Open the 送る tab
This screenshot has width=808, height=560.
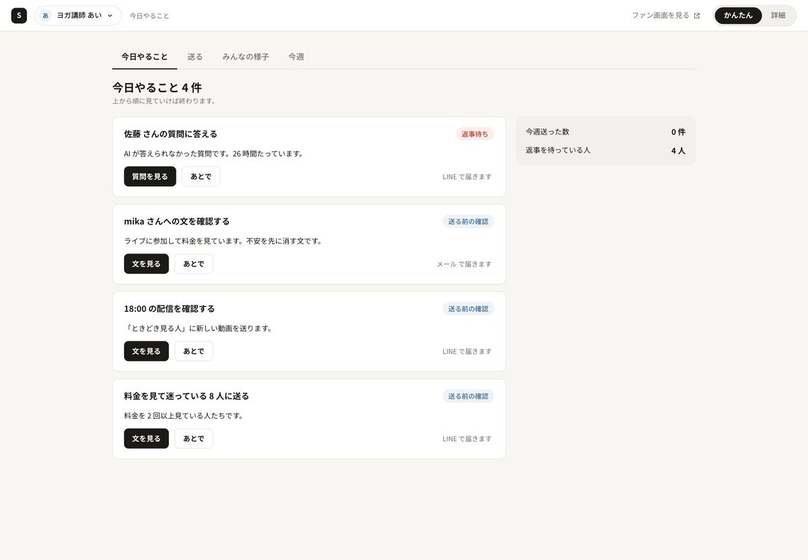pos(195,57)
